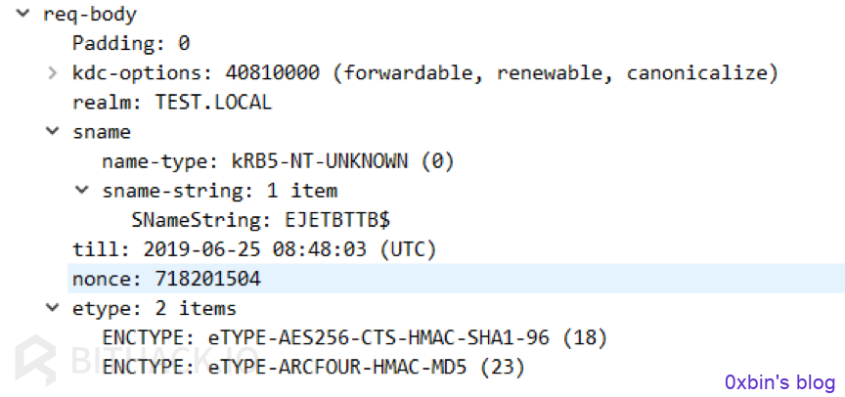Expand the kdc-options node
The width and height of the screenshot is (845, 397).
click(52, 72)
